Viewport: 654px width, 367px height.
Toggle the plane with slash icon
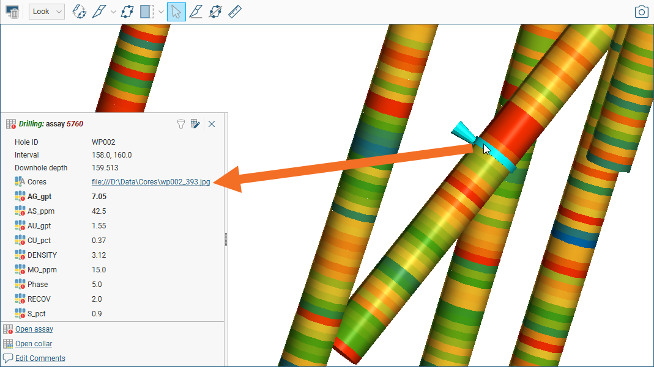(215, 12)
